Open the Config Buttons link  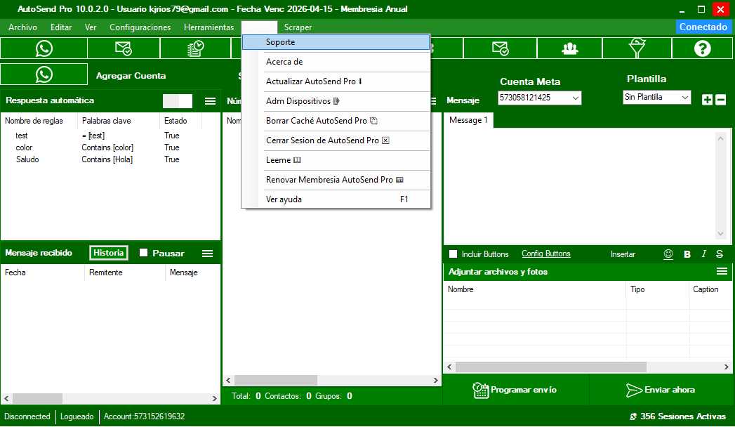coord(546,254)
